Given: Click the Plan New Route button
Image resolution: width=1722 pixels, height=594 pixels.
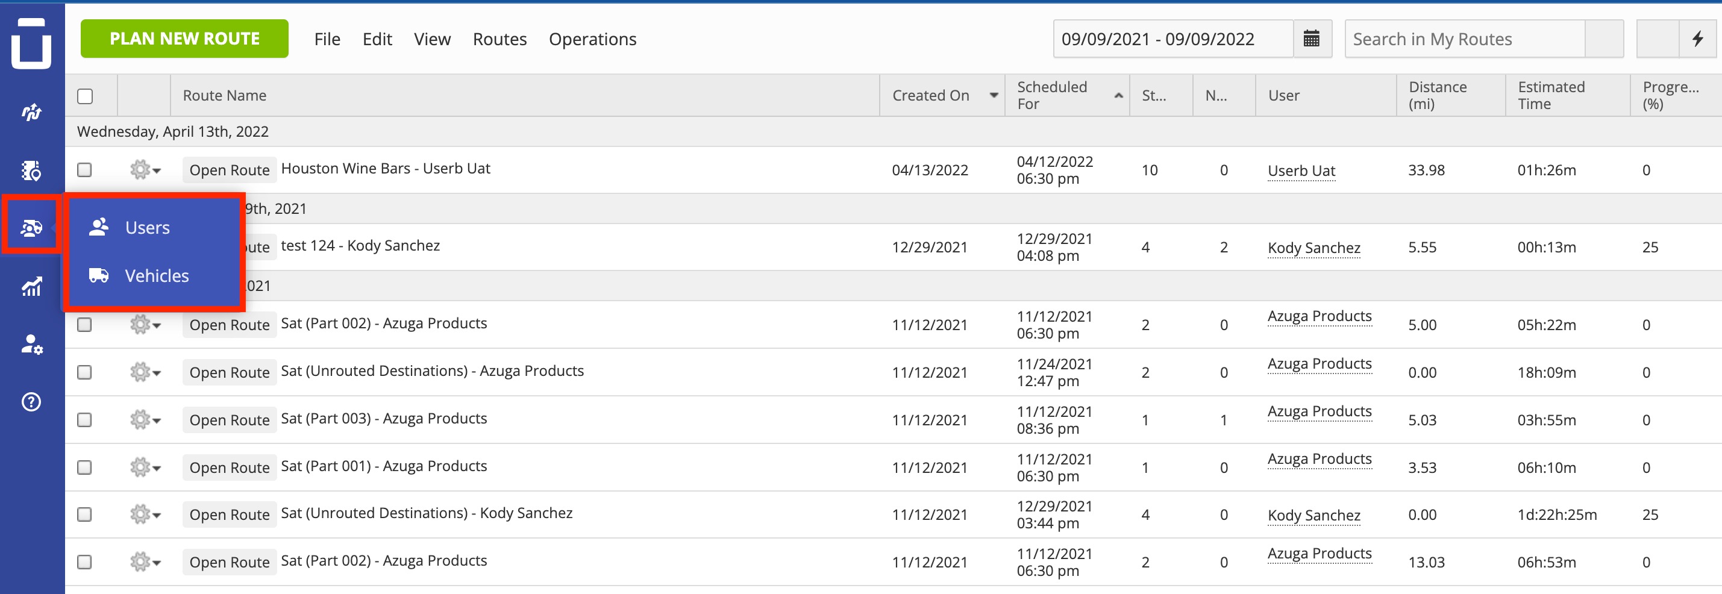Looking at the screenshot, I should [184, 39].
